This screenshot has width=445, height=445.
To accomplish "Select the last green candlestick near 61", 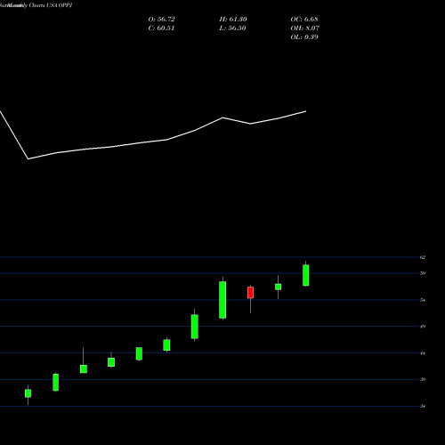I will pyautogui.click(x=306, y=275).
